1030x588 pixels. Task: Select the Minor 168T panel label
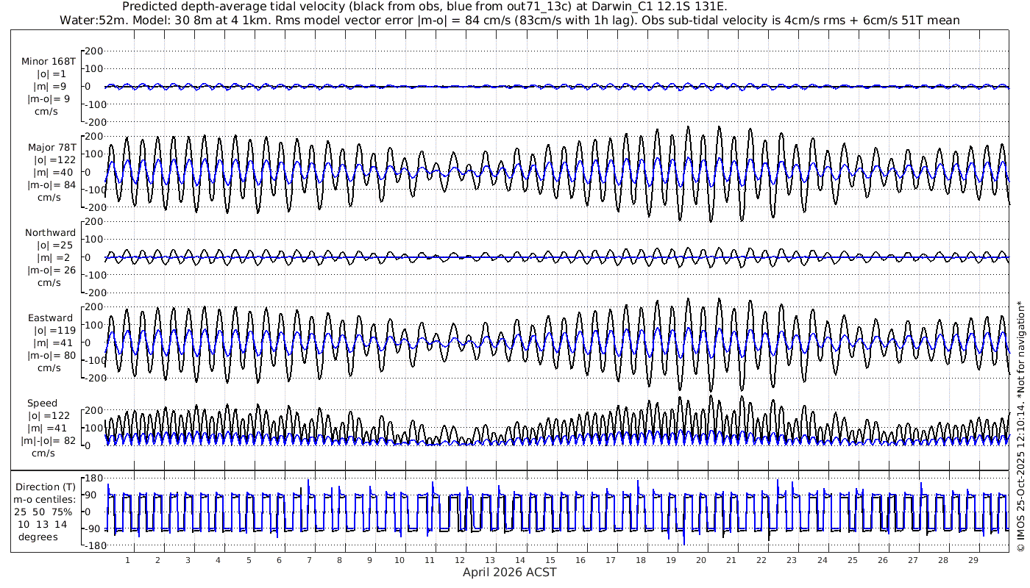tap(48, 61)
